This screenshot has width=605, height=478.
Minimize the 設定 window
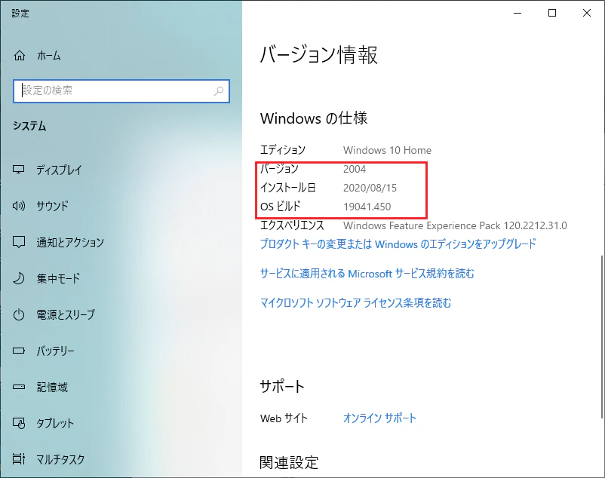click(x=517, y=13)
